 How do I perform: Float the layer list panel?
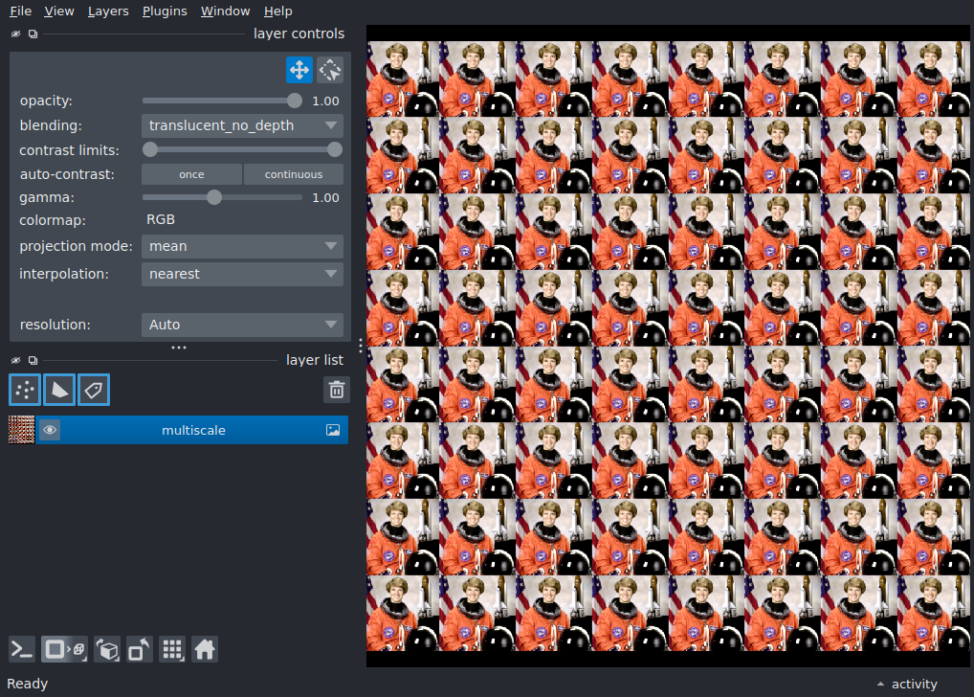33,360
